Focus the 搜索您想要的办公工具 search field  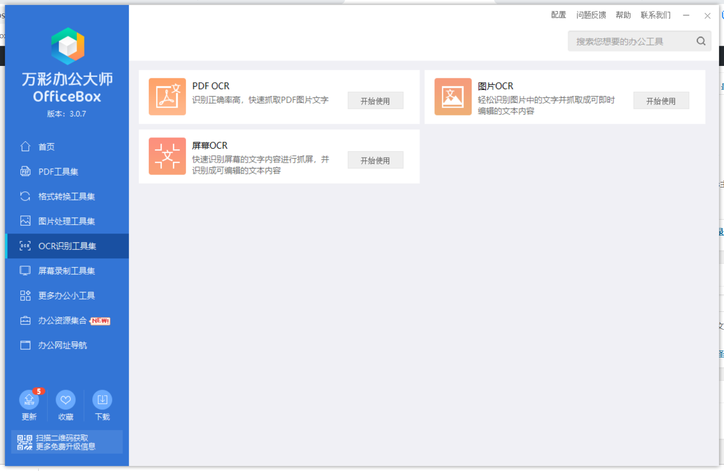click(639, 41)
